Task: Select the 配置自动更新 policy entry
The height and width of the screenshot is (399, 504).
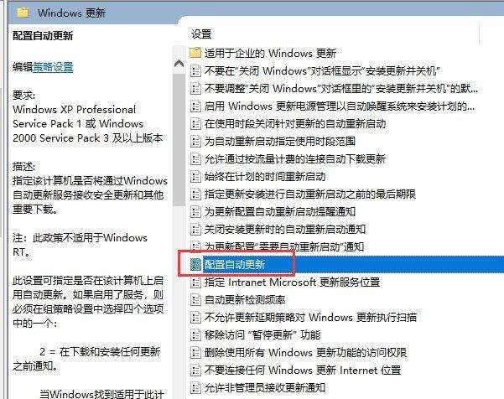Action: [x=235, y=264]
